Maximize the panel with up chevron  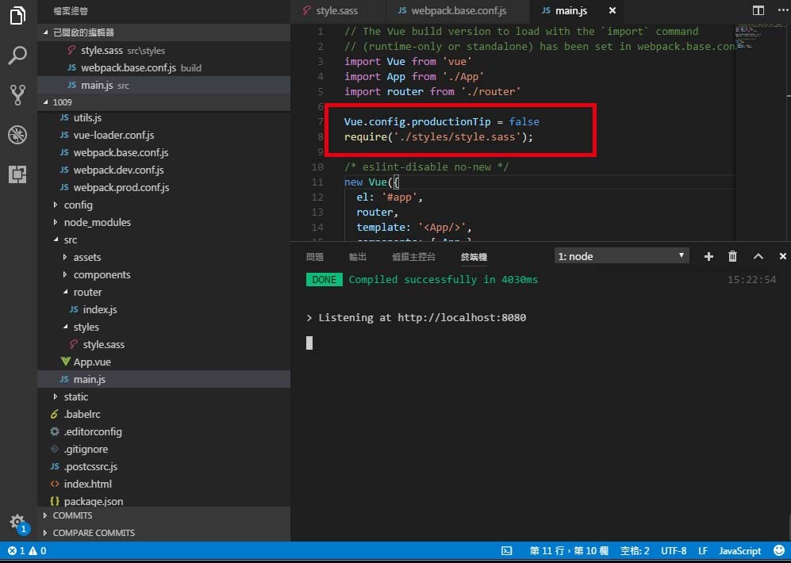coord(758,257)
